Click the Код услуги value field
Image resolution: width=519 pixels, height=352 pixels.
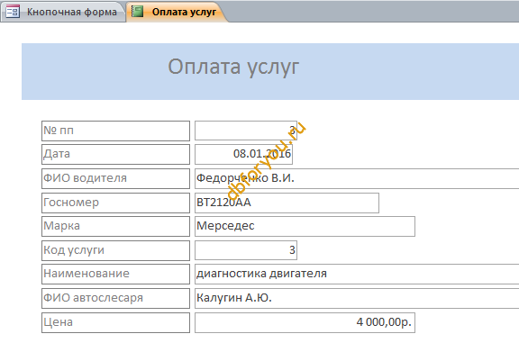coord(246,250)
